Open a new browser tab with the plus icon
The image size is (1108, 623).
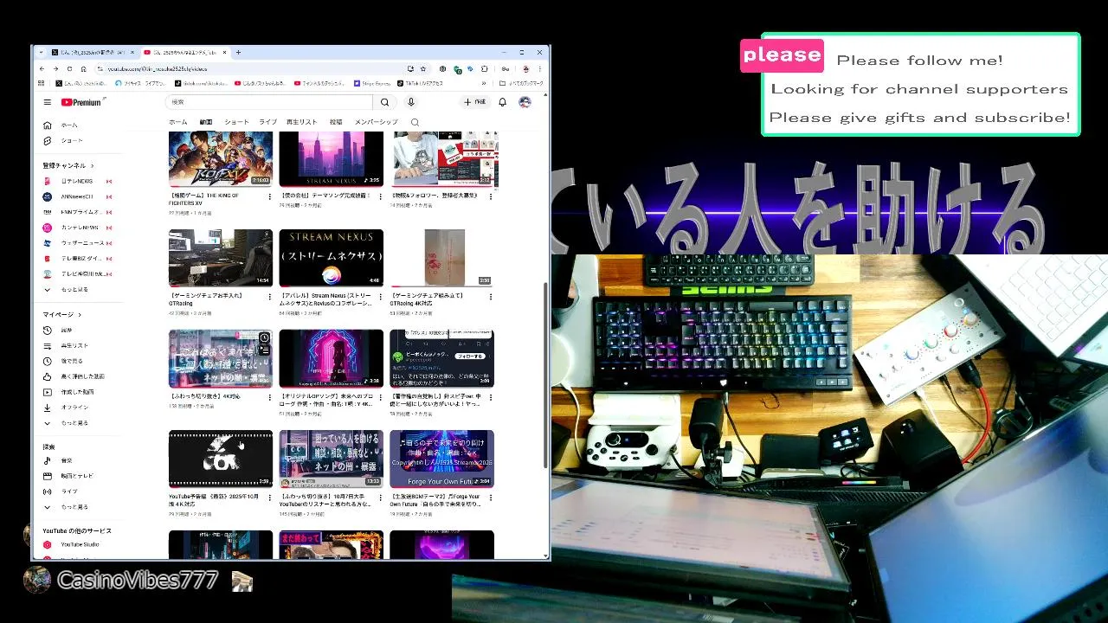coord(238,53)
